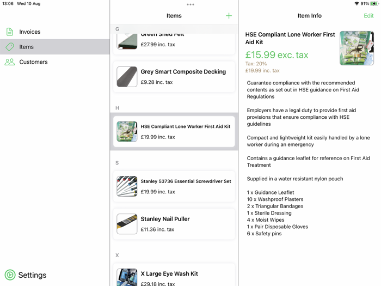Open Settings via the gear icon
The height and width of the screenshot is (286, 381).
click(10, 275)
